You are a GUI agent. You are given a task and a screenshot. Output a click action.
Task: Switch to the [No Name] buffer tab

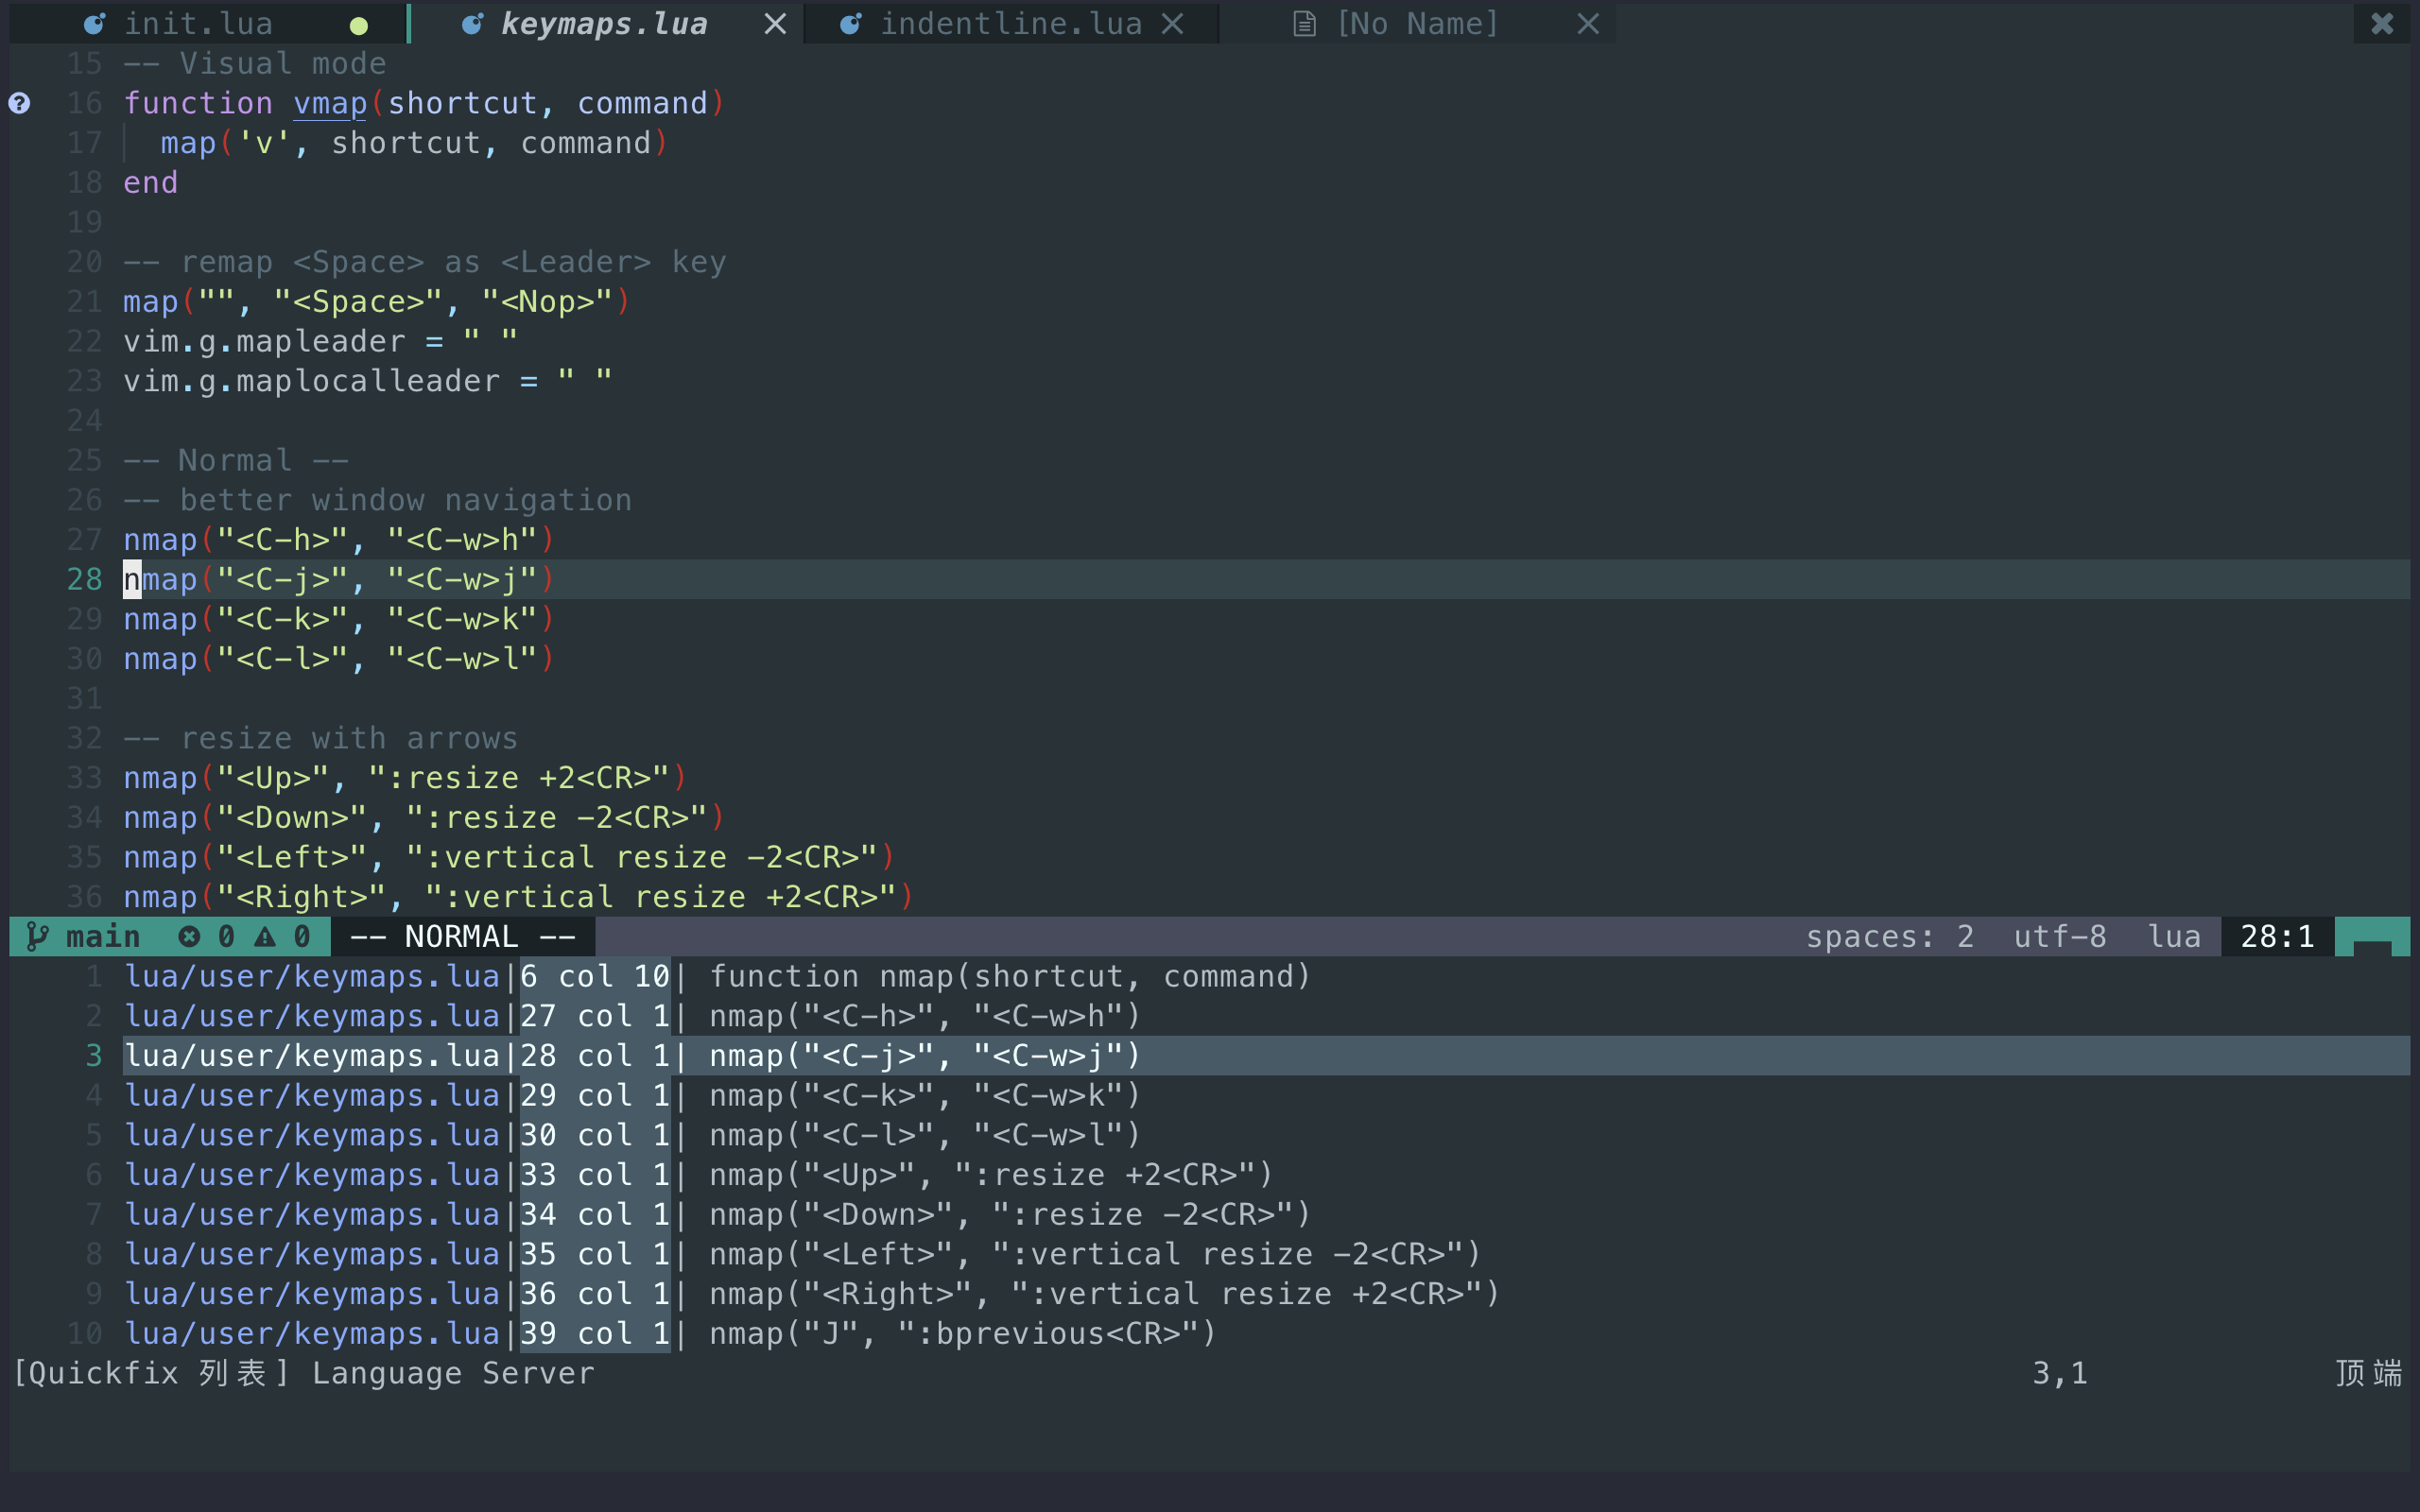click(x=1417, y=24)
